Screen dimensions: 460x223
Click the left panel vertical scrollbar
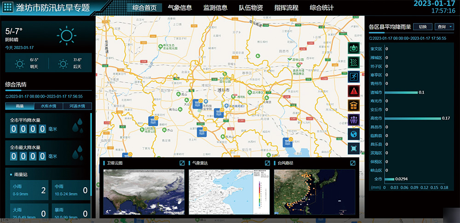click(x=91, y=155)
